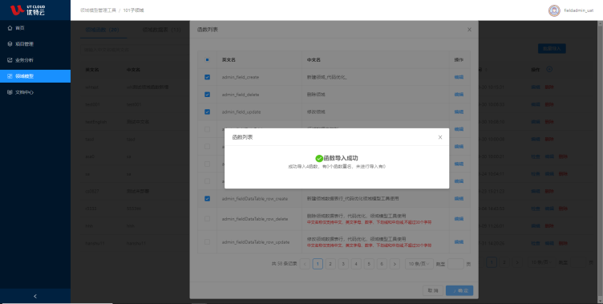Open the 业务分析 menu item
Image resolution: width=603 pixels, height=304 pixels.
tap(35, 60)
